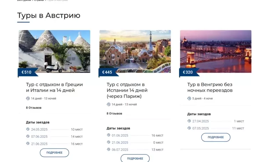Click clock icon beside 27.04.2025 date
The height and width of the screenshot is (162, 261).
point(189,121)
